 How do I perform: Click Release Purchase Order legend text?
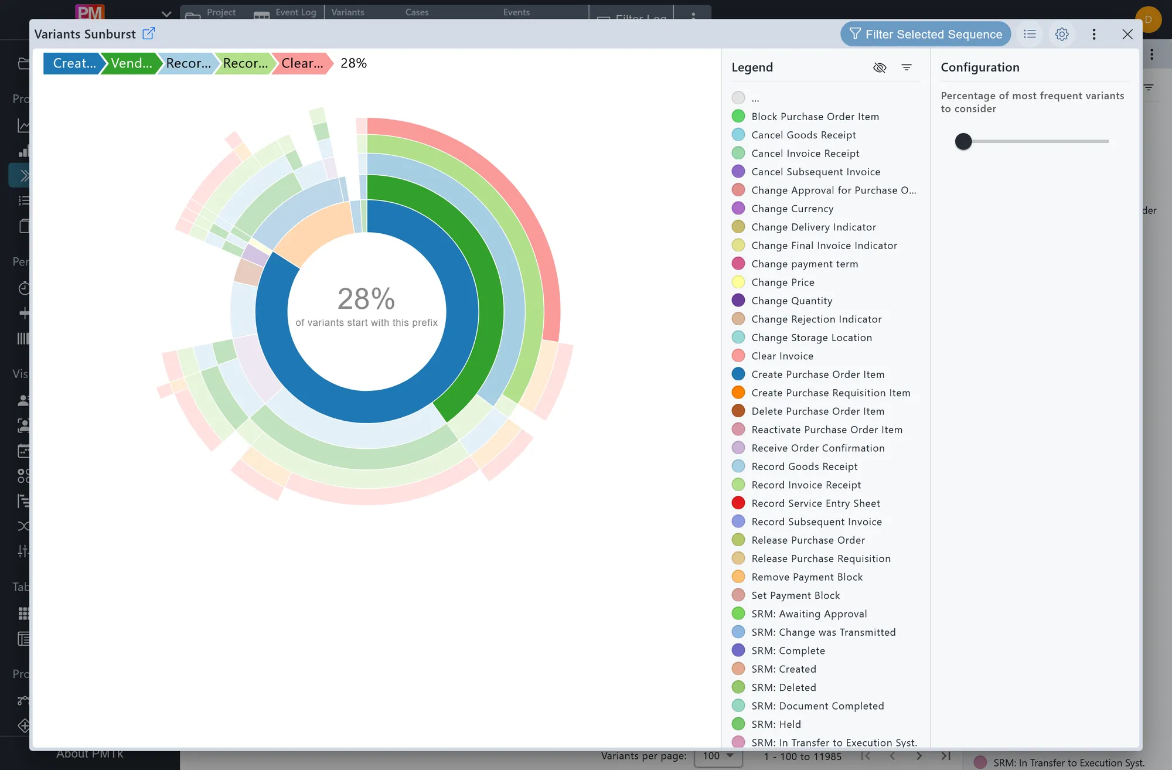point(808,540)
